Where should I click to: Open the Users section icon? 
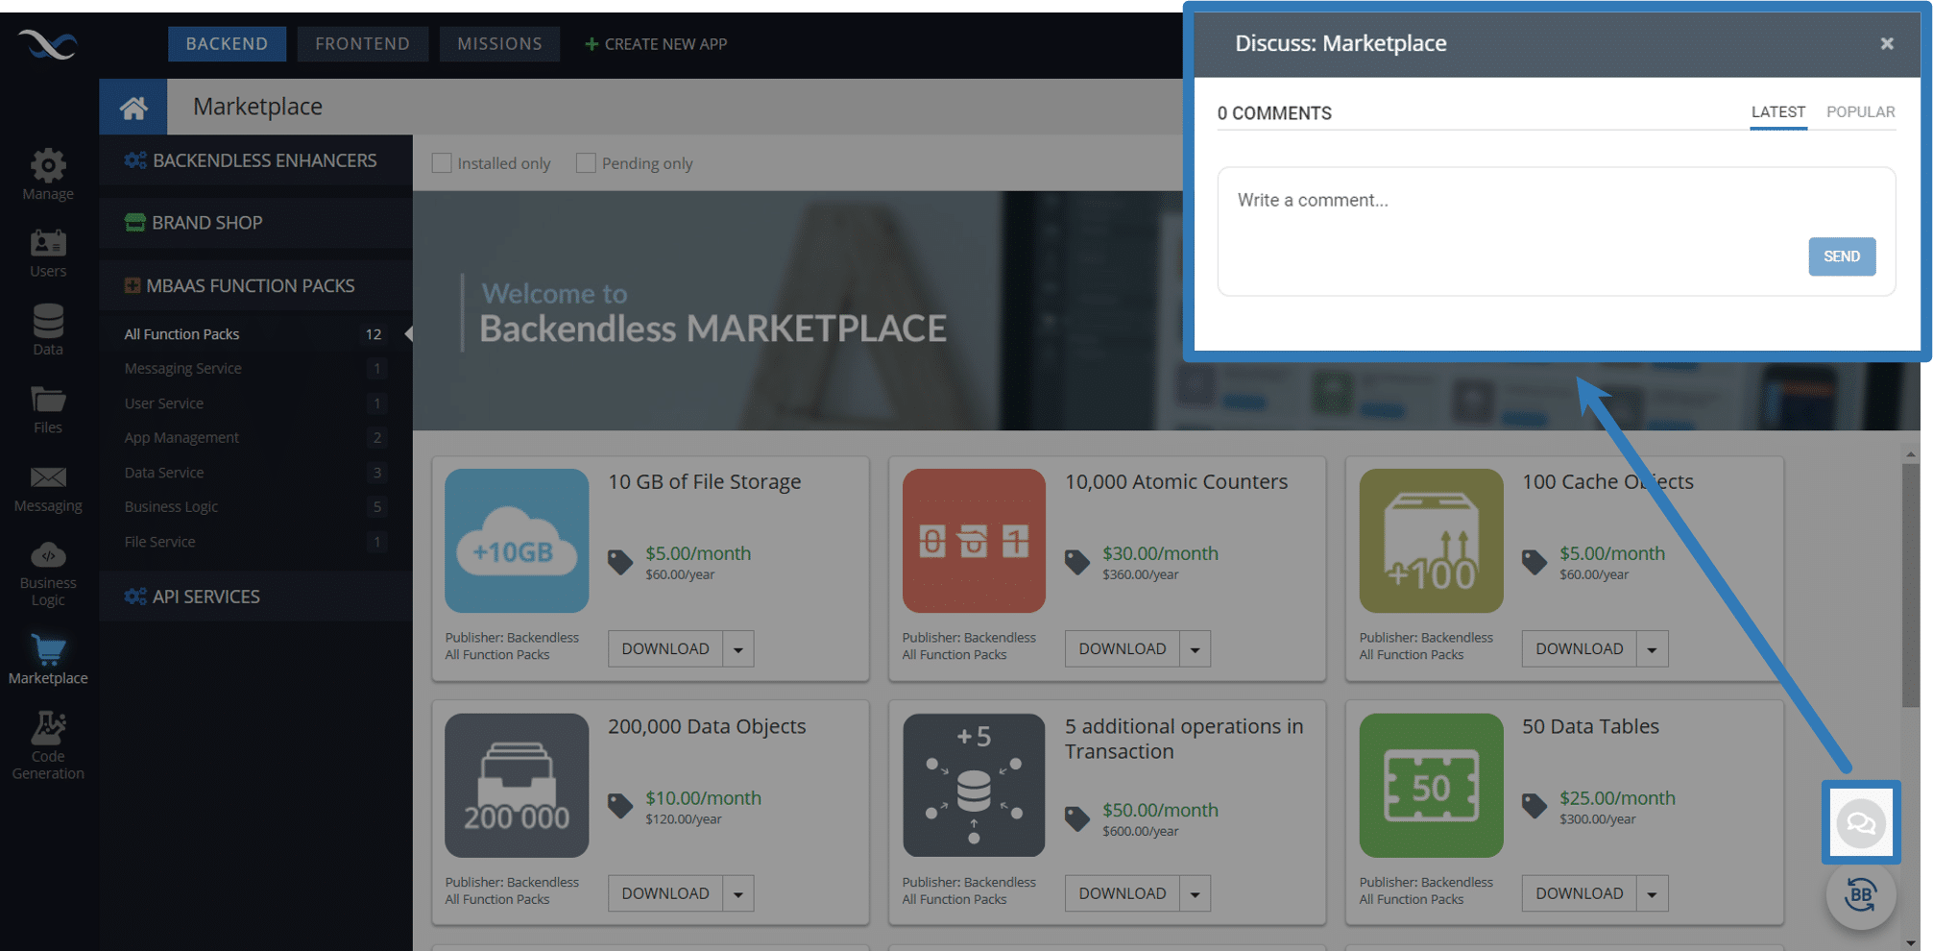click(x=48, y=243)
